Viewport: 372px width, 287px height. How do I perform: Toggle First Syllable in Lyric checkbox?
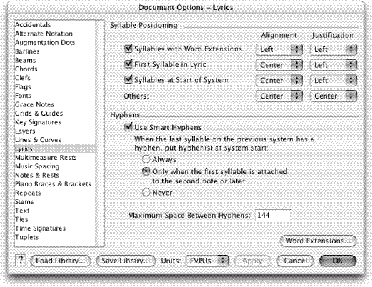[129, 64]
